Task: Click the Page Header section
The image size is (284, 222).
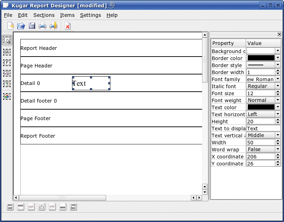Action: click(111, 66)
